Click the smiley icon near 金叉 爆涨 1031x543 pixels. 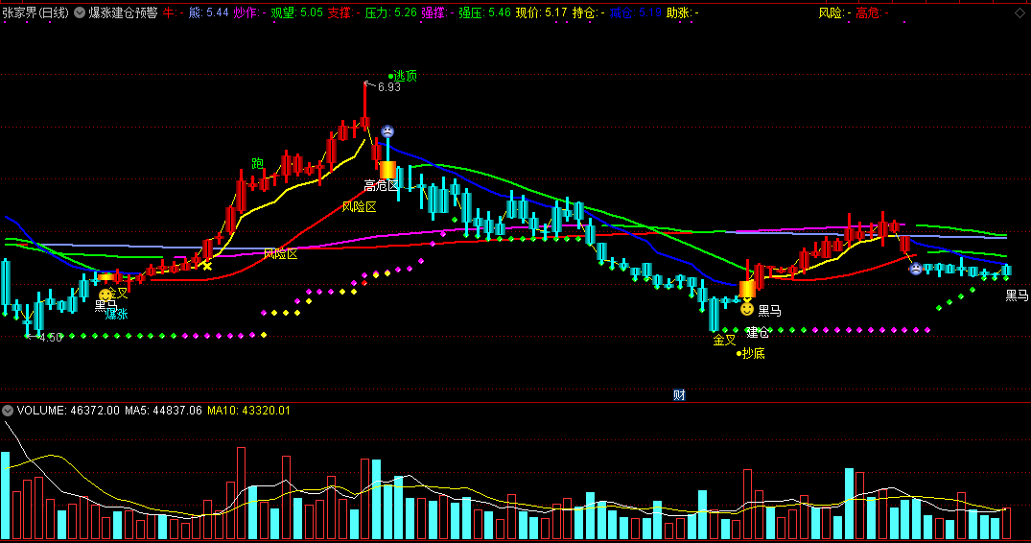tap(105, 295)
